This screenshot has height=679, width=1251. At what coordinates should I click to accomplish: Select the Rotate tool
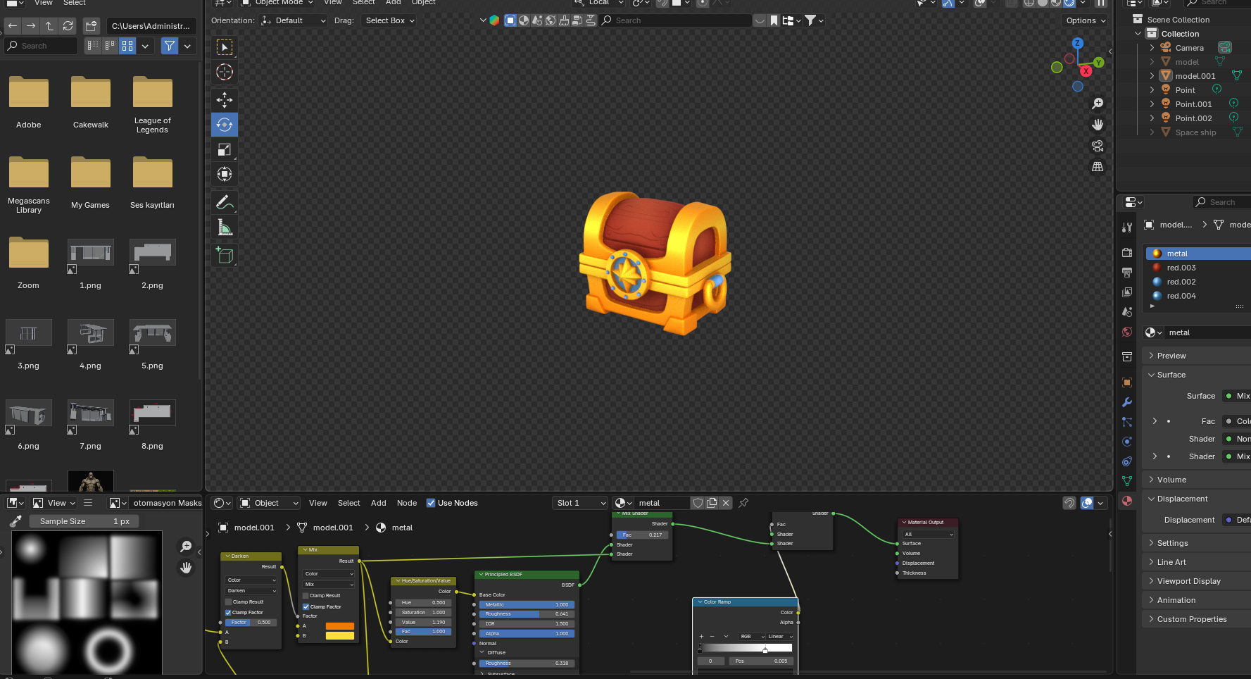[x=225, y=125]
